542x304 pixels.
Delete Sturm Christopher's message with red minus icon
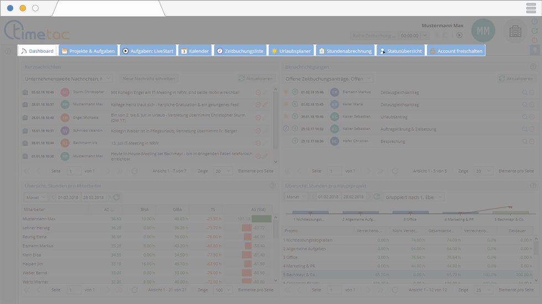point(258,92)
